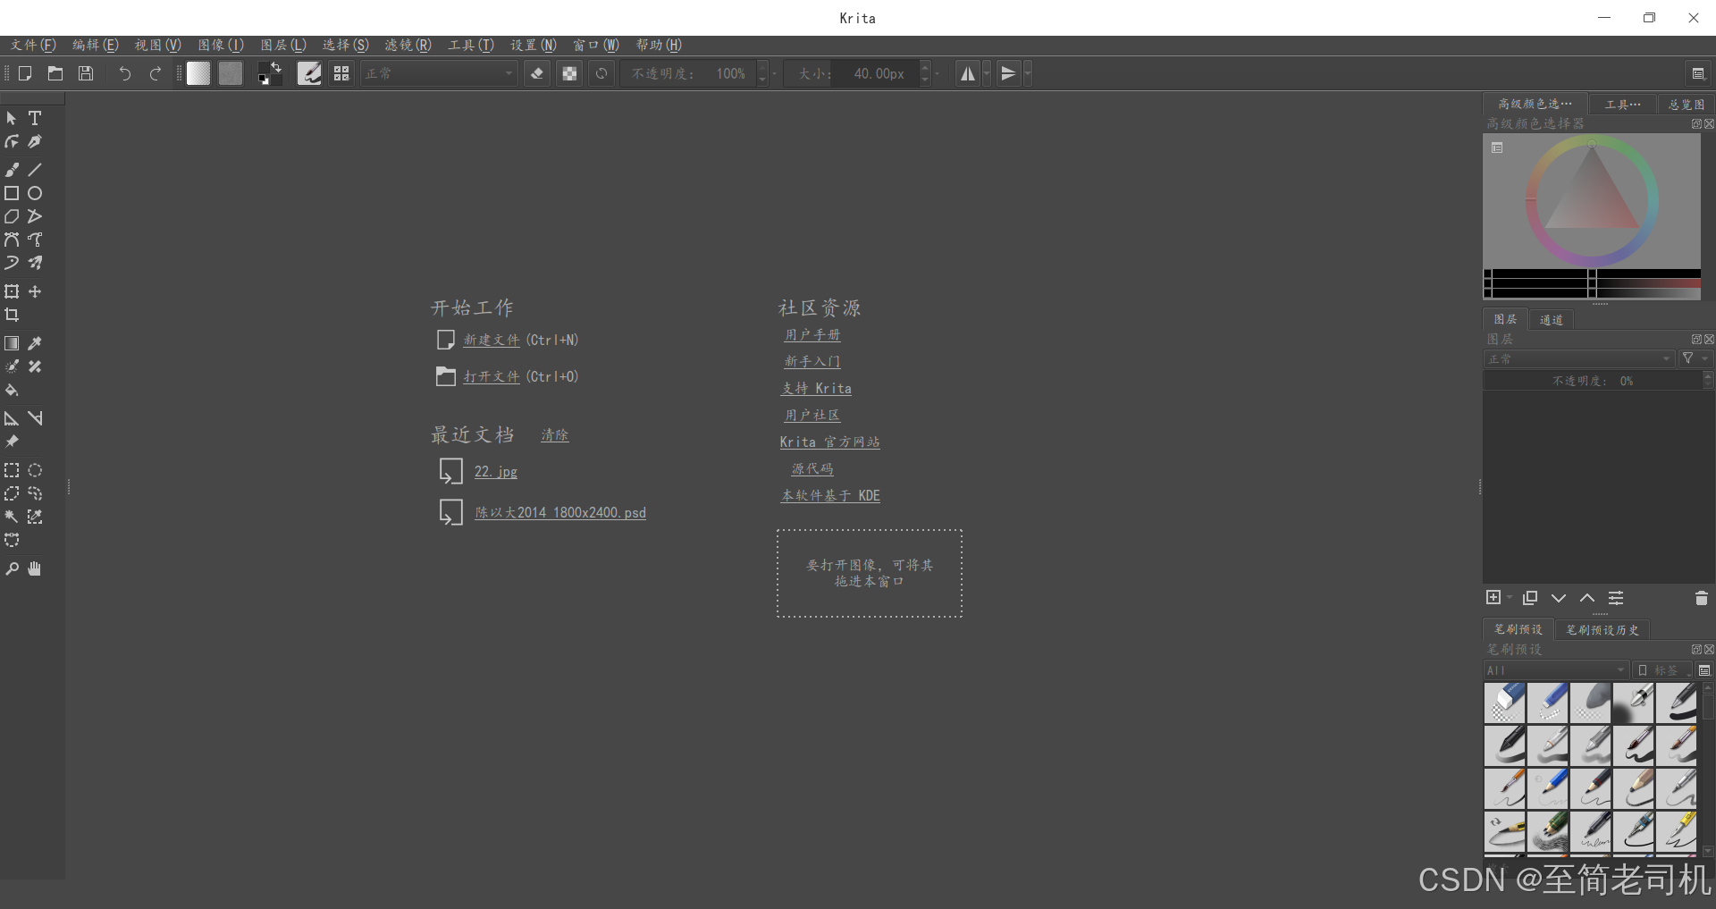This screenshot has height=909, width=1716.
Task: Select the Move tool
Action: [35, 291]
